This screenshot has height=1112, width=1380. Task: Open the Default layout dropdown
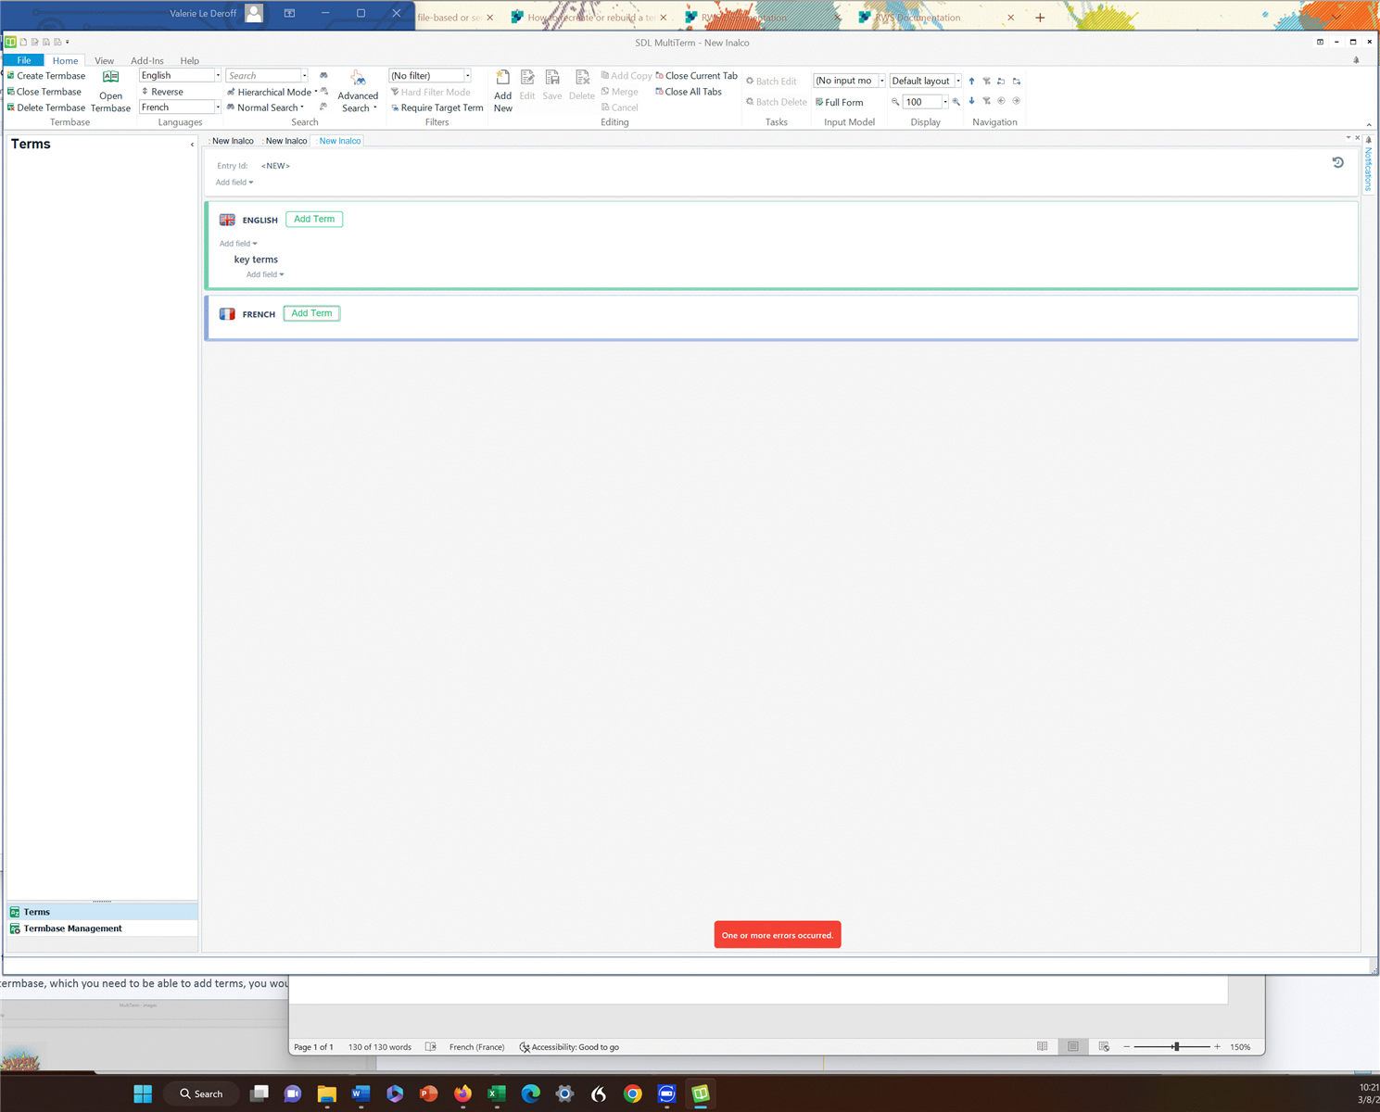point(958,81)
